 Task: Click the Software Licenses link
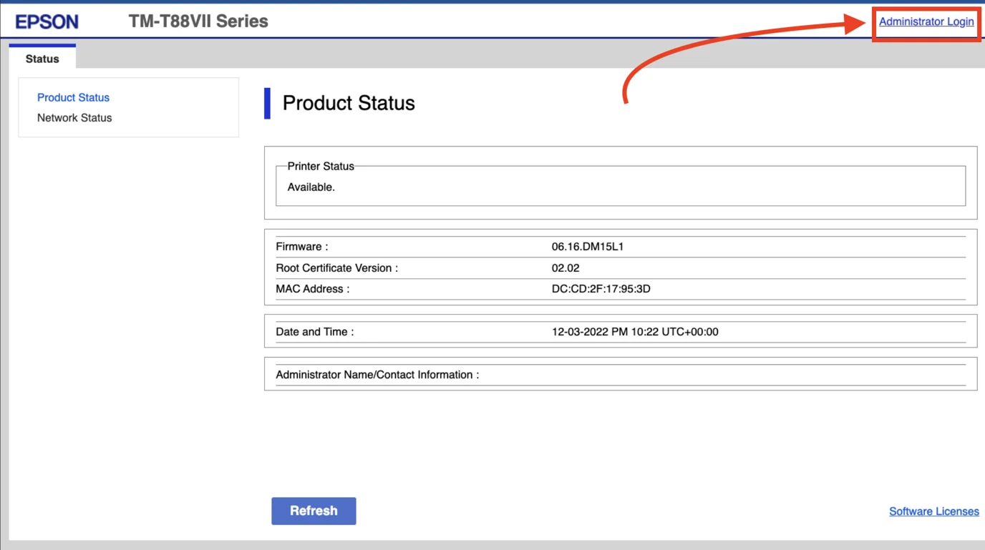click(x=933, y=511)
